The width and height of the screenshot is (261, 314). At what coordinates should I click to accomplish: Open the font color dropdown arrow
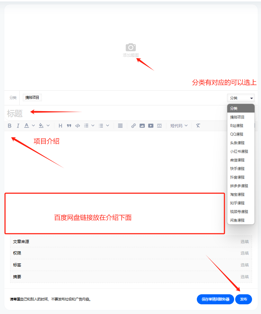[33, 126]
